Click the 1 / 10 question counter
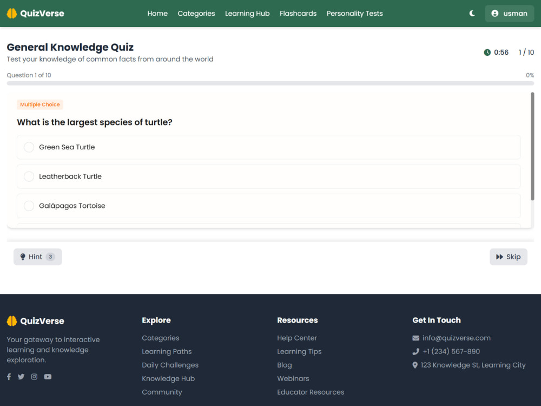The height and width of the screenshot is (406, 541). pos(526,53)
